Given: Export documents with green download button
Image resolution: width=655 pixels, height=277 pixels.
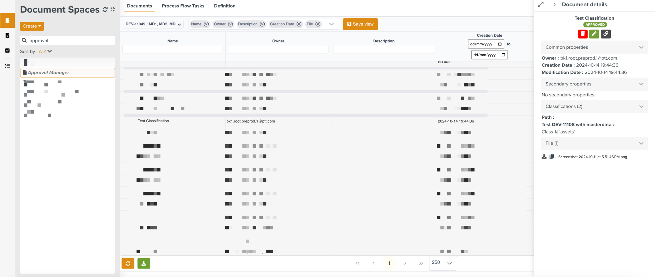Looking at the screenshot, I should tap(144, 263).
